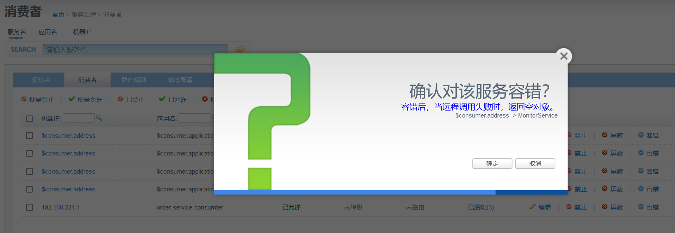Open the 路由规则 tab
The height and width of the screenshot is (233, 675).
(134, 80)
